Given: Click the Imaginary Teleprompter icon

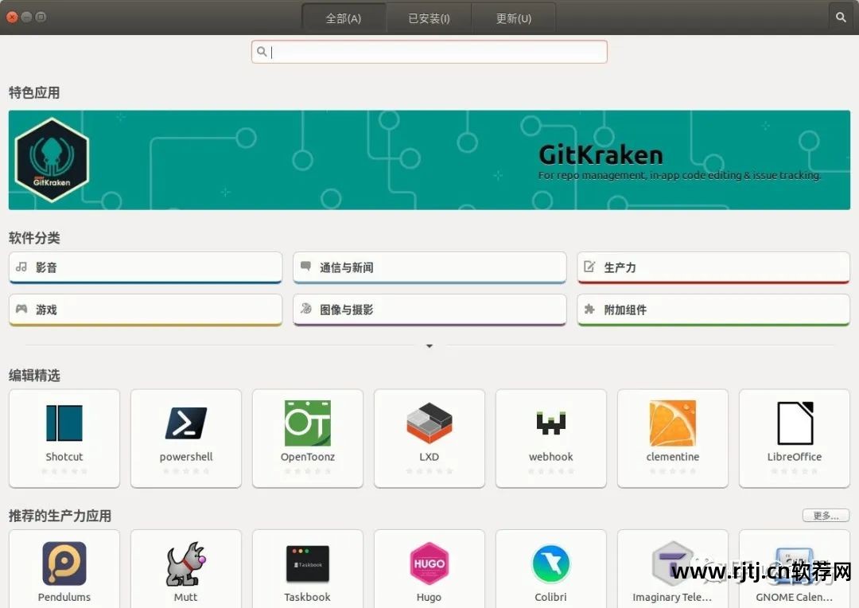Looking at the screenshot, I should (673, 563).
